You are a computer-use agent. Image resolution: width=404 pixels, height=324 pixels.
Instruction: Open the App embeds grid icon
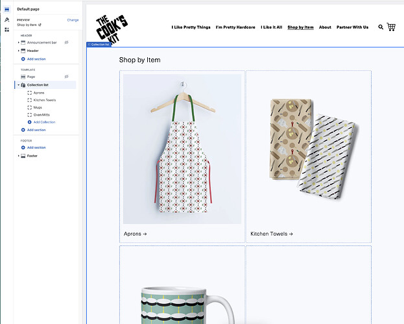click(7, 30)
